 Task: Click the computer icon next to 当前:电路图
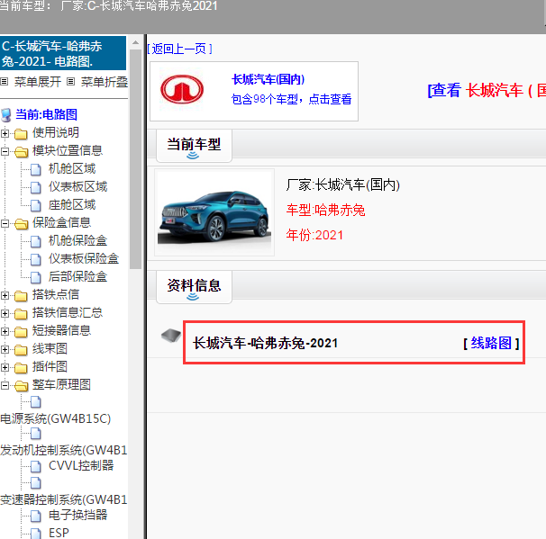tap(6, 115)
